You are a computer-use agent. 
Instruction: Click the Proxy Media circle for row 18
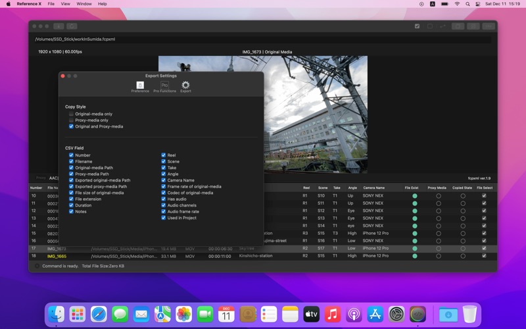point(439,256)
